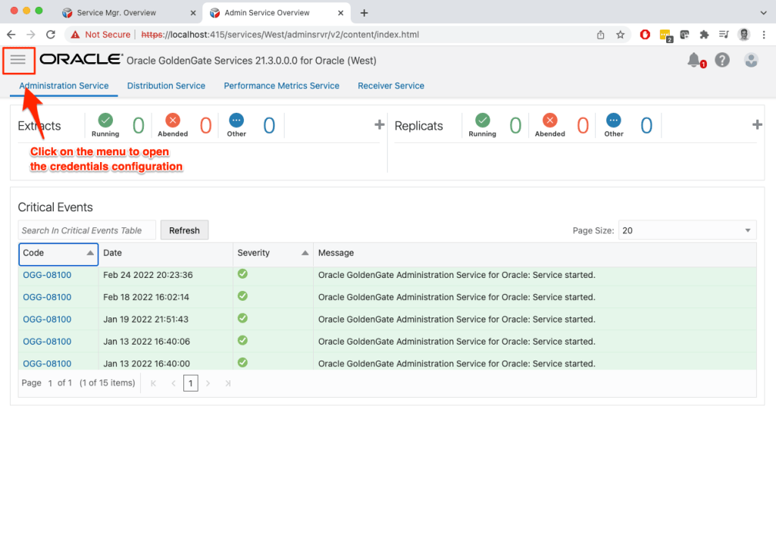Focus the Search In Critical Events field
Image resolution: width=776 pixels, height=559 pixels.
(x=86, y=230)
